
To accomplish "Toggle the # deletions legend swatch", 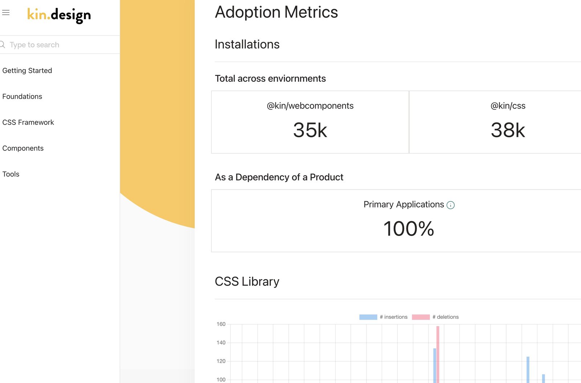I will [421, 317].
